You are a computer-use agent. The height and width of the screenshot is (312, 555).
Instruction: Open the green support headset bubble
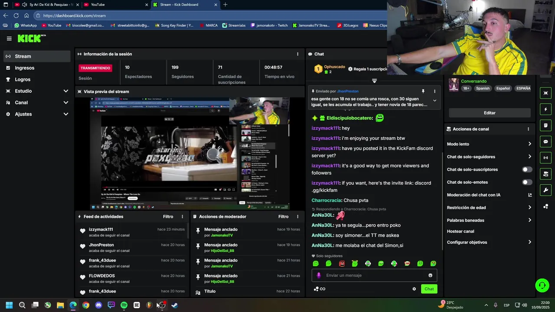[x=542, y=285]
